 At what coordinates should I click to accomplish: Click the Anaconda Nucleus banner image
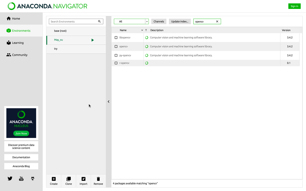tap(21, 123)
